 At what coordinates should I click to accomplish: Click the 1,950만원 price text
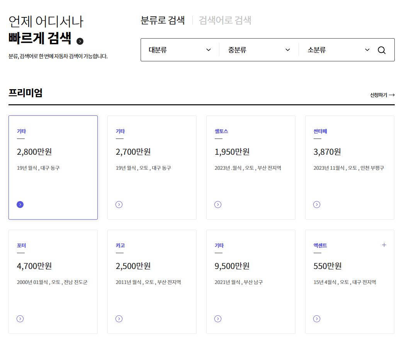coord(232,152)
